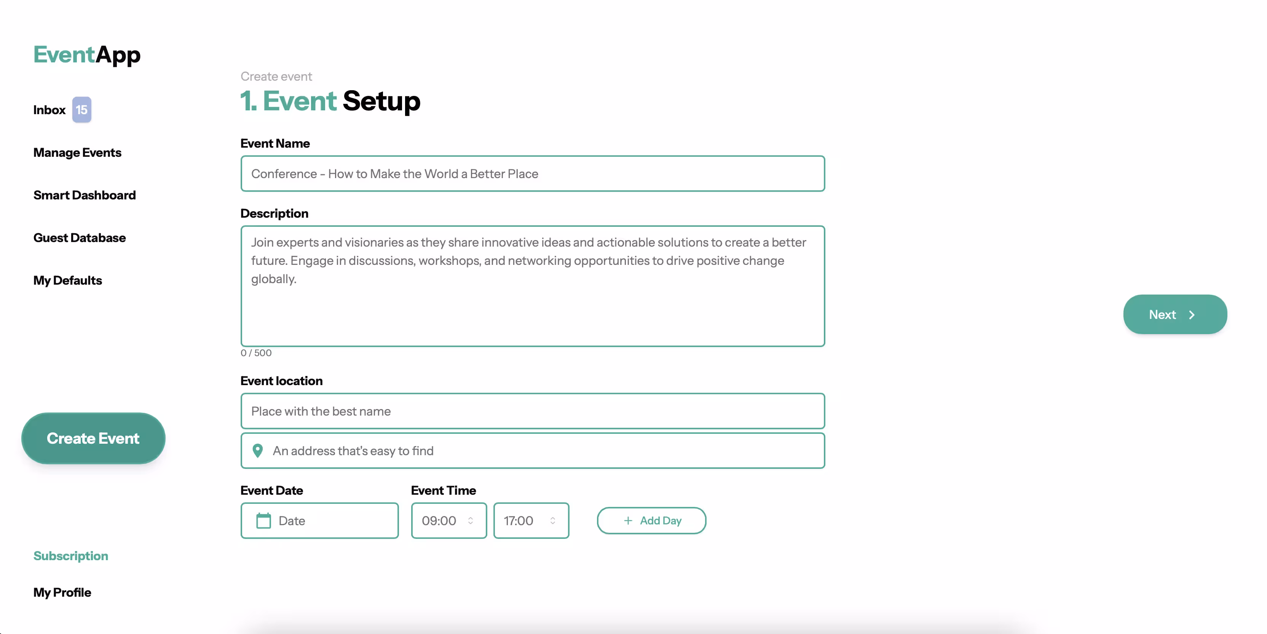Viewport: 1267px width, 634px height.
Task: Open My Defaults in the sidebar
Action: 67,280
